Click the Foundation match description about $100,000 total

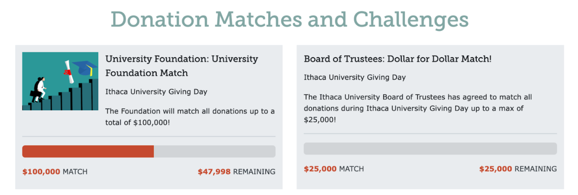pyautogui.click(x=190, y=117)
